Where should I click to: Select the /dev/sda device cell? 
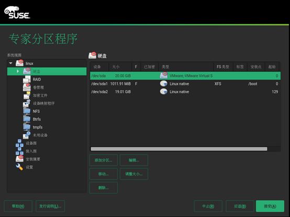click(x=98, y=75)
